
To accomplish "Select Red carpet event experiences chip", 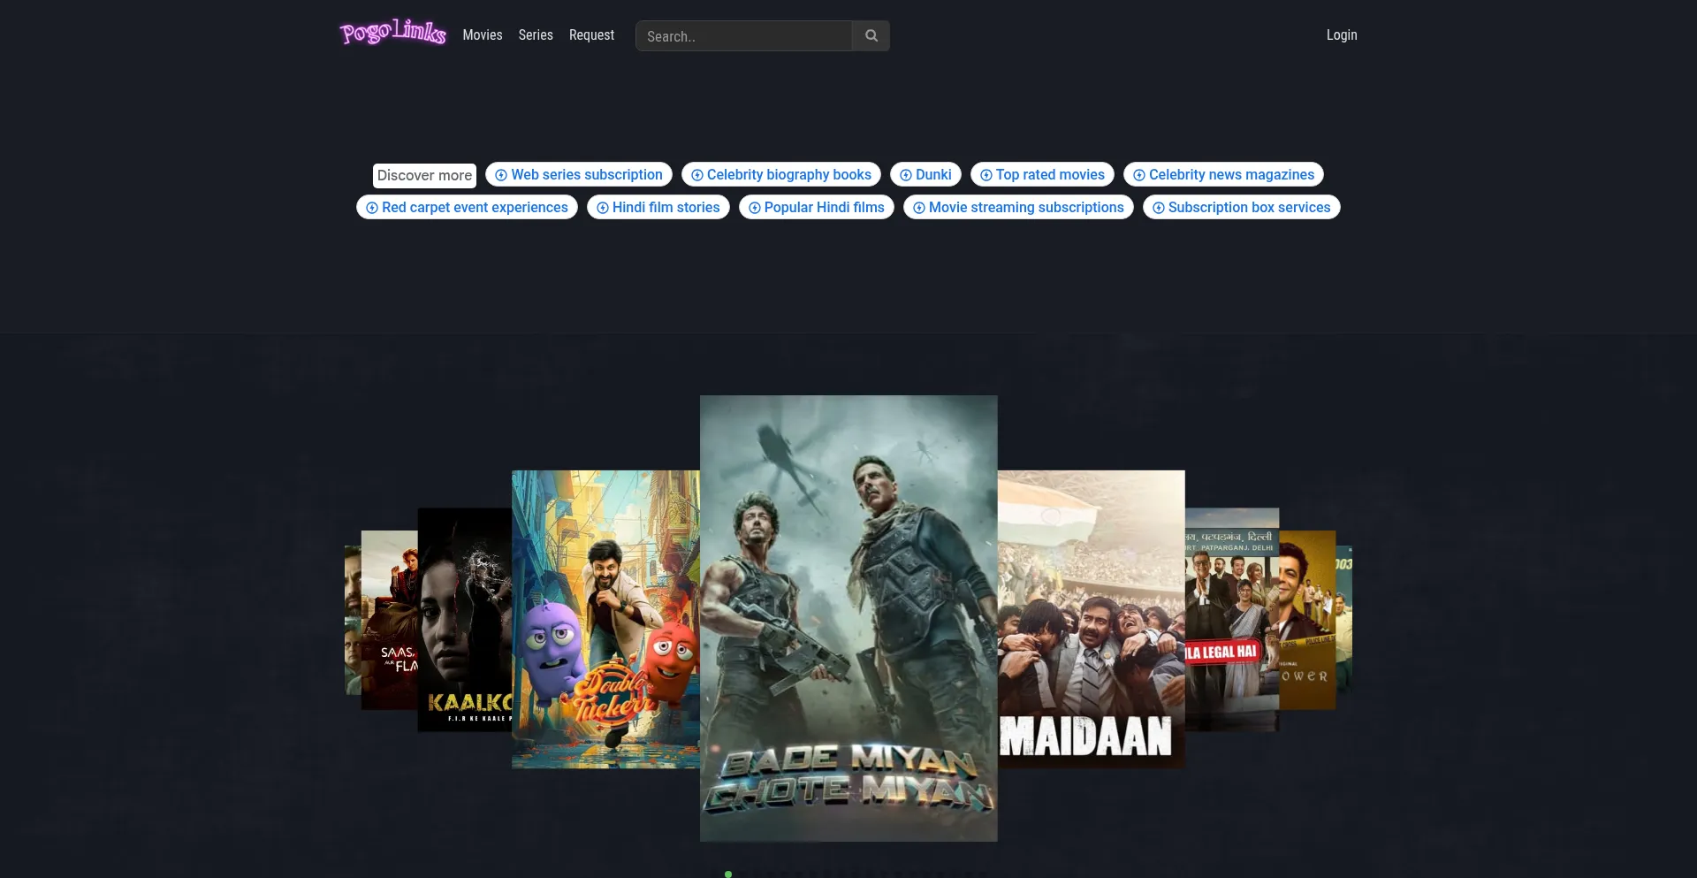I will click(x=467, y=208).
